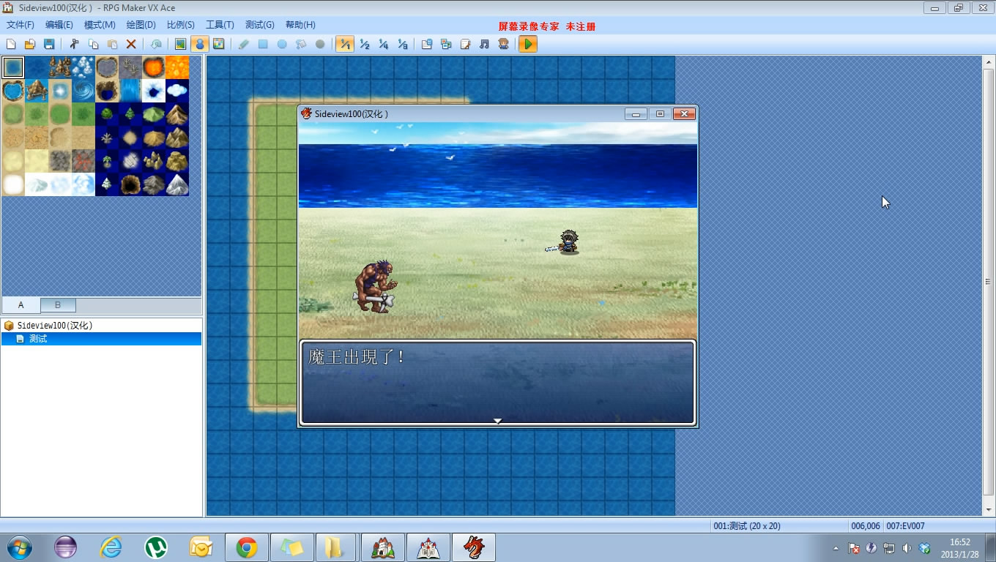Open Character Generator face icon

click(x=503, y=44)
